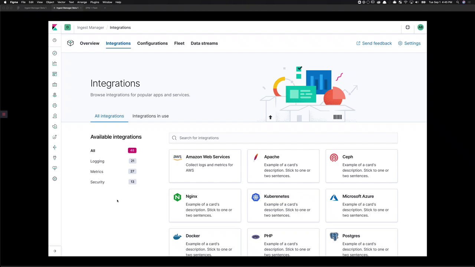The width and height of the screenshot is (475, 267).
Task: Open Amazon Web Services card title
Action: point(208,157)
